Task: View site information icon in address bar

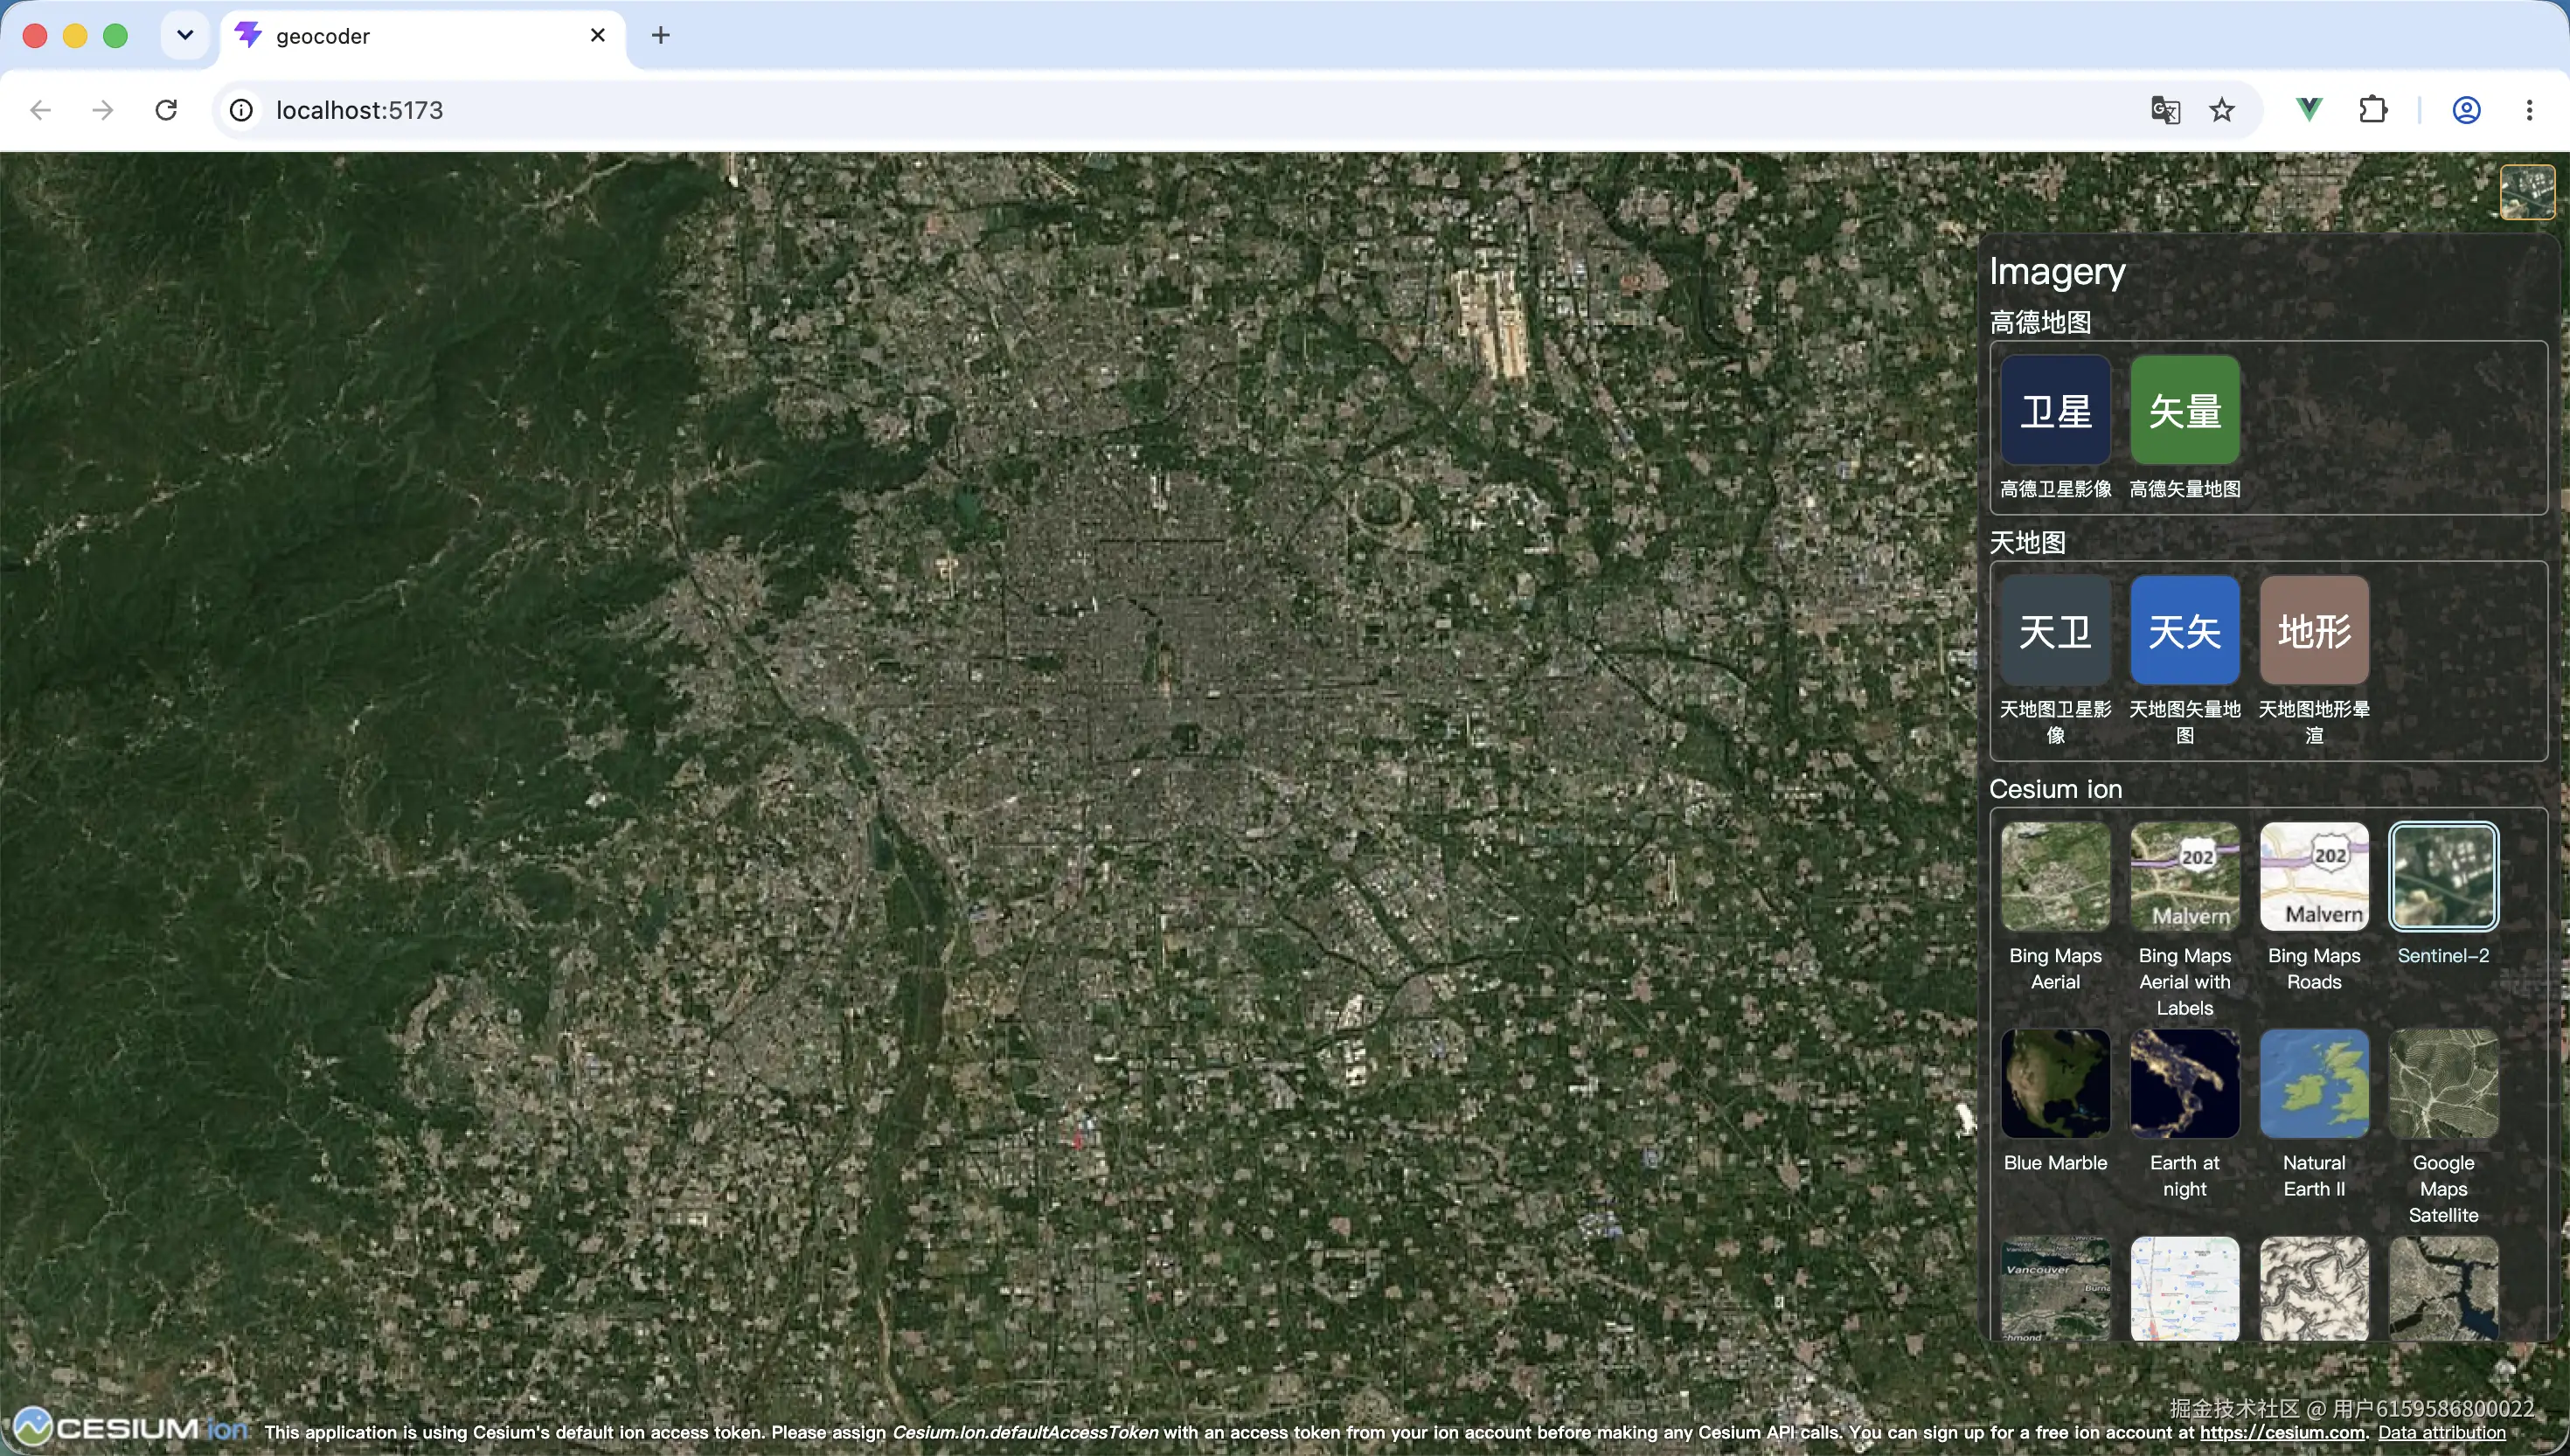Action: (x=241, y=110)
